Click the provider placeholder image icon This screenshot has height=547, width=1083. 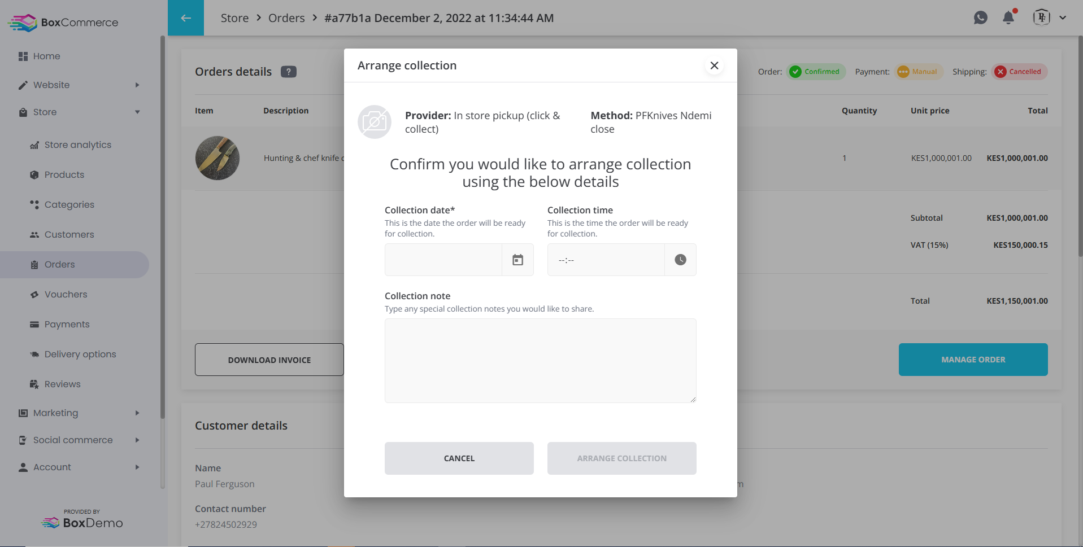375,122
